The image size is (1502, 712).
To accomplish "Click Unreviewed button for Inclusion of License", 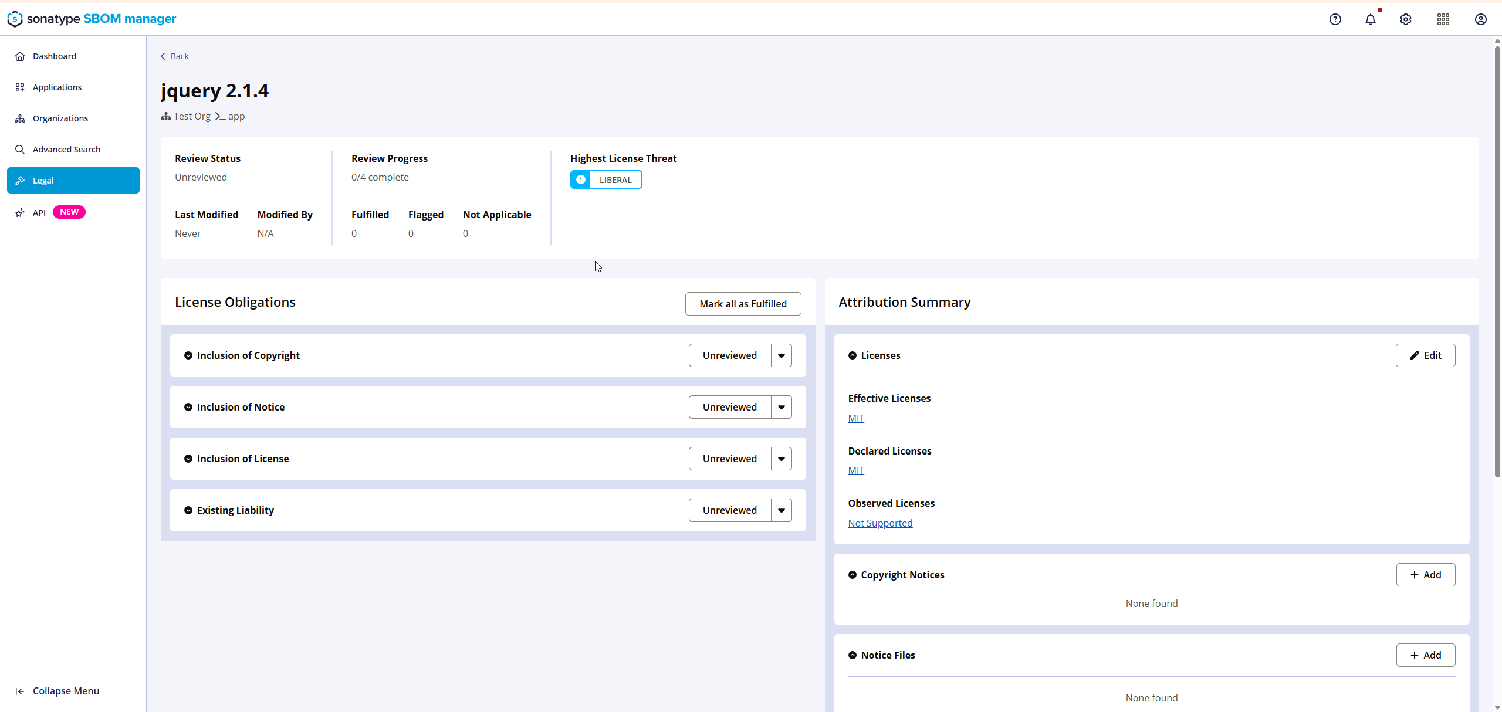I will tap(730, 459).
